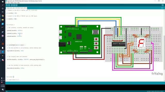The image size is (165, 92).
Task: Click the shiftOut(dataPin, clockPin...) line
Action: tap(26, 60)
